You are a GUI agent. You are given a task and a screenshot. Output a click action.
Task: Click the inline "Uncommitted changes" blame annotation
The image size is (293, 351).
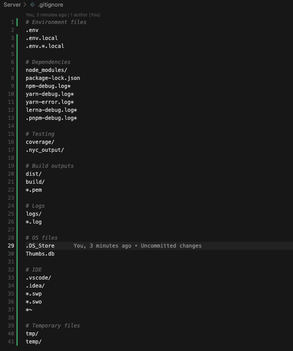pos(171,246)
